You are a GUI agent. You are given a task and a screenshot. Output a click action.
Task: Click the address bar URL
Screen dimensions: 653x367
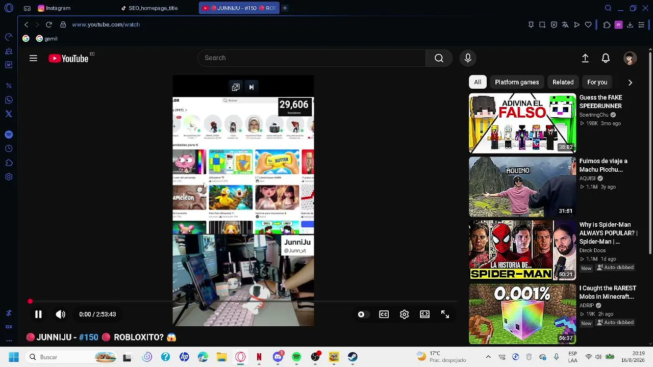(106, 24)
